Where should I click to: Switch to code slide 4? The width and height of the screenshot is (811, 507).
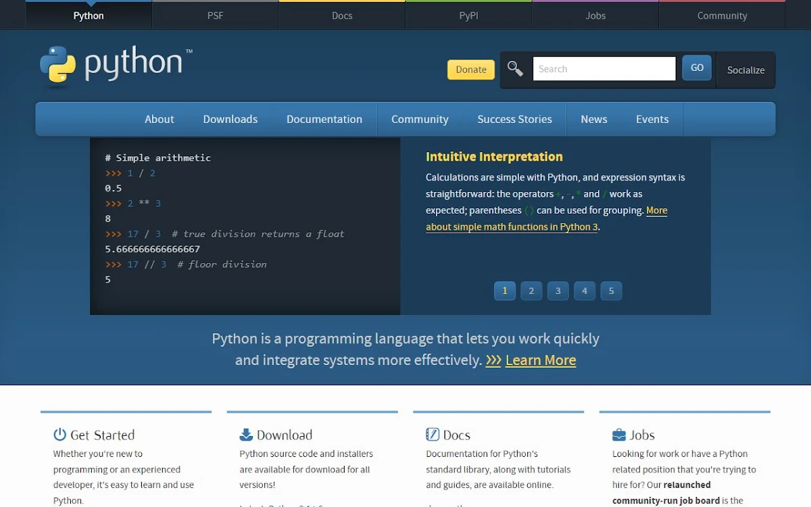click(x=585, y=291)
